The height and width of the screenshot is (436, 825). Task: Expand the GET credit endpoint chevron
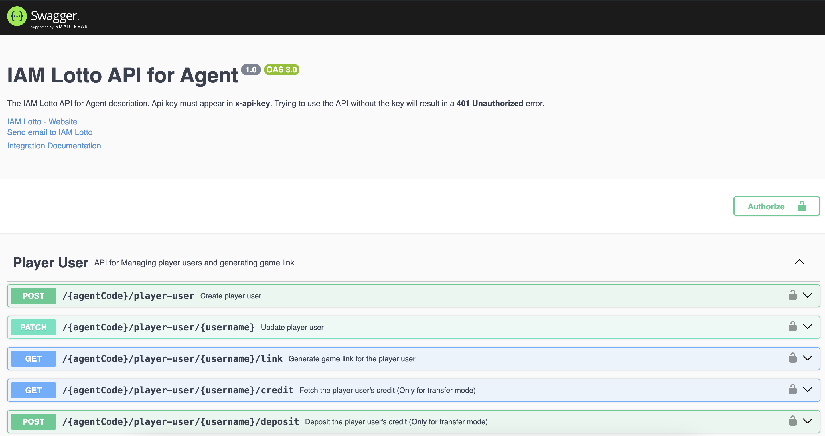(x=807, y=390)
